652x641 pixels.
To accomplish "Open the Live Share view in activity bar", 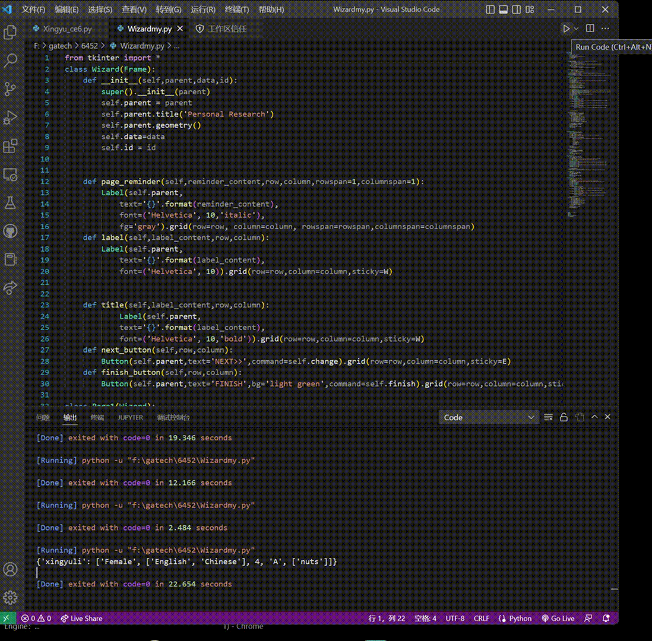I will (x=10, y=288).
